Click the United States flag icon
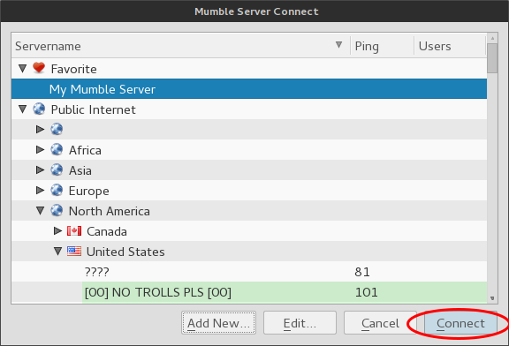The width and height of the screenshot is (509, 346). pos(74,252)
